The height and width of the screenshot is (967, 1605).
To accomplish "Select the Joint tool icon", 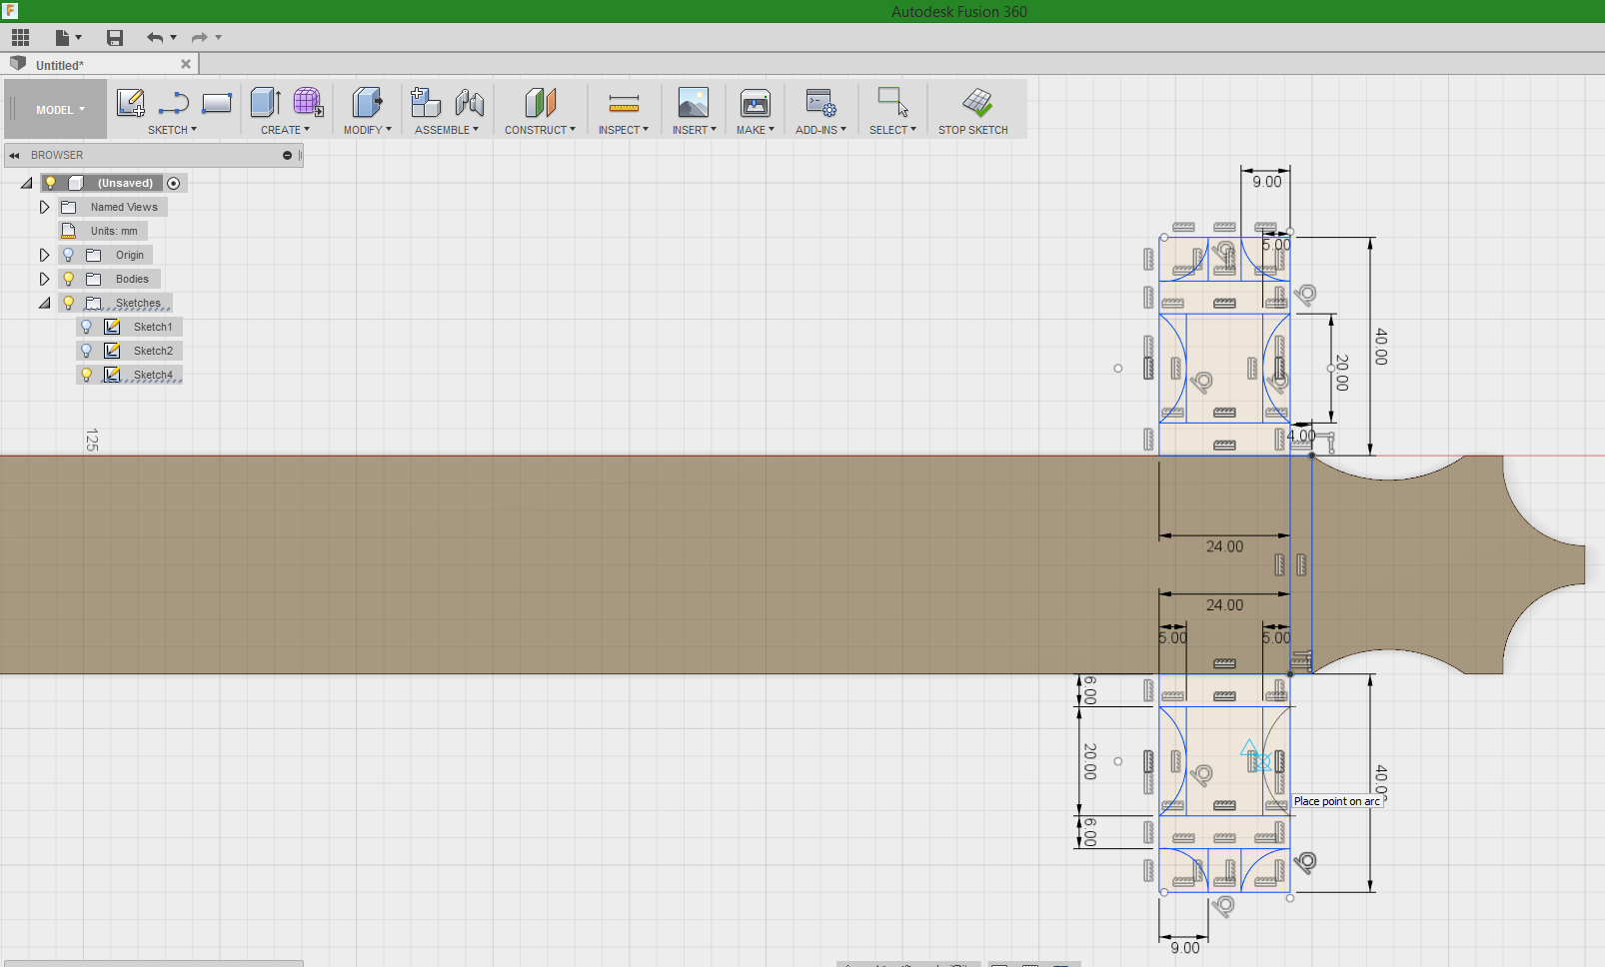I will pyautogui.click(x=469, y=102).
